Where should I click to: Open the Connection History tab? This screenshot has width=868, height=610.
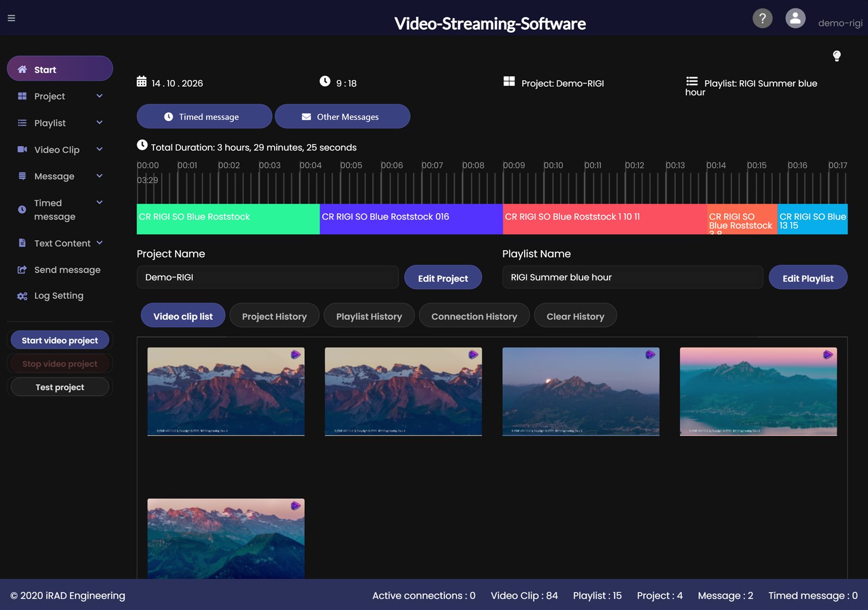point(474,316)
